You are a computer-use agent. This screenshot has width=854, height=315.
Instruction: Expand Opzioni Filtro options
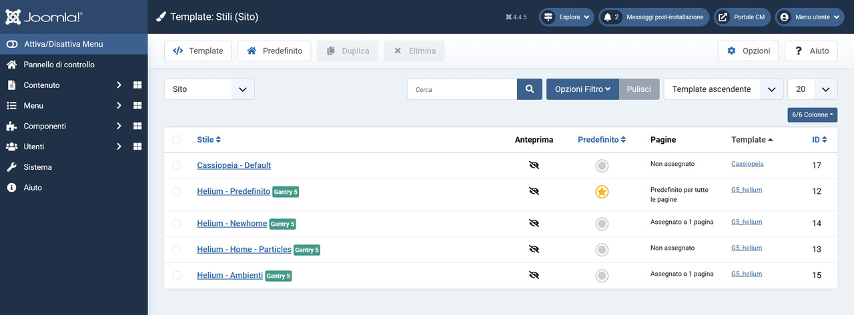point(582,89)
